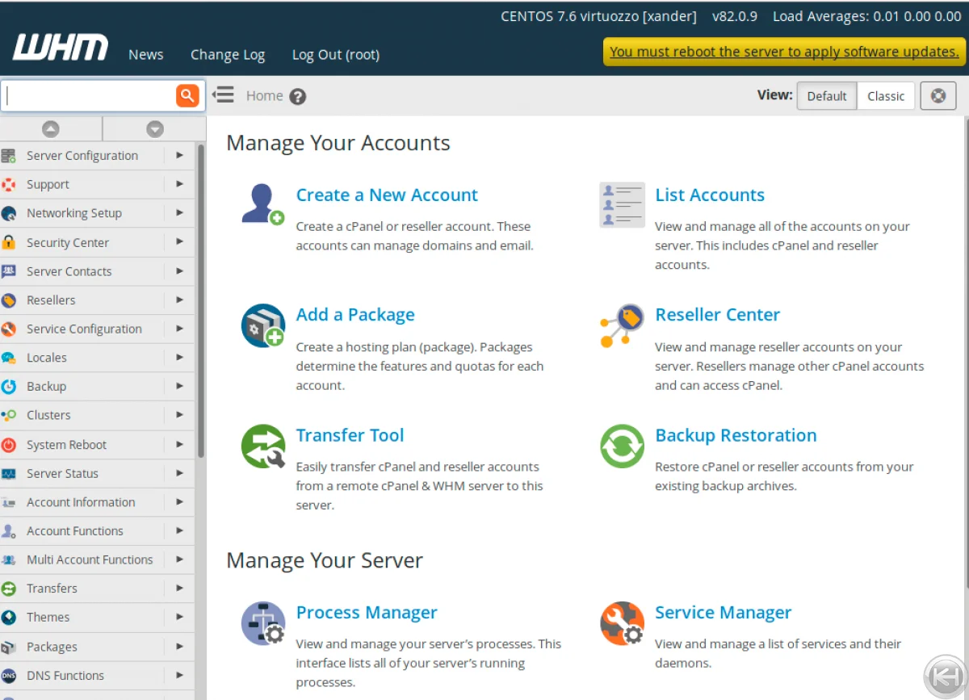Expand the Server Configuration sidebar section
The width and height of the screenshot is (969, 700).
[x=82, y=156]
